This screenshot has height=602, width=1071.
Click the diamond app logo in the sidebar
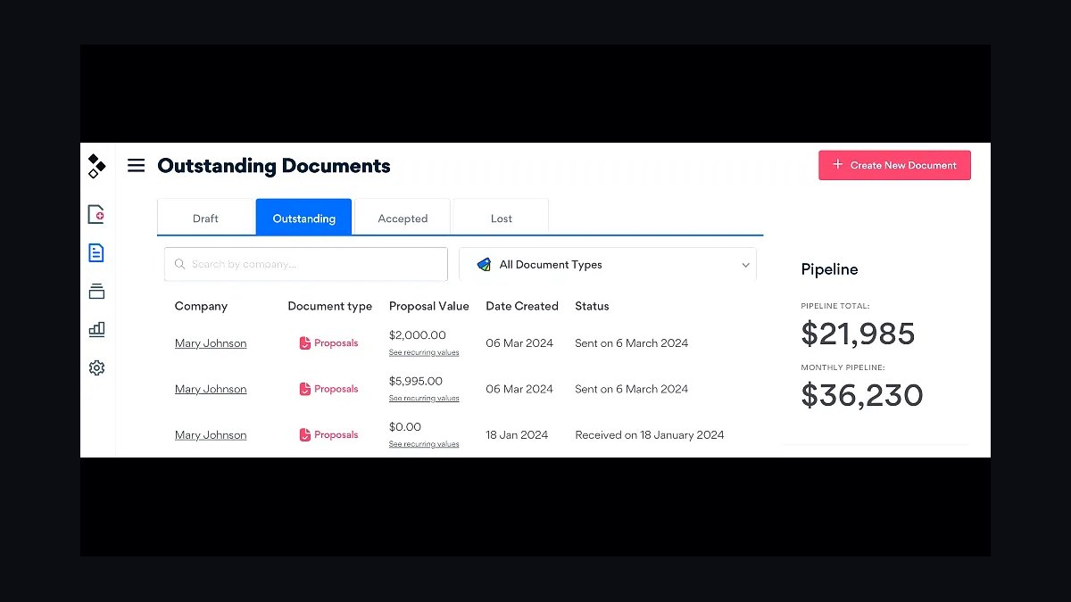pyautogui.click(x=96, y=166)
